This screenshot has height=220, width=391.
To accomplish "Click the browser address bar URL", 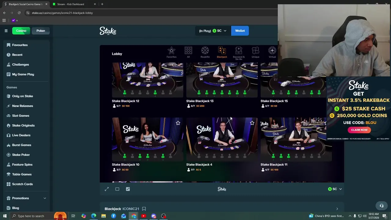I will coord(62,13).
